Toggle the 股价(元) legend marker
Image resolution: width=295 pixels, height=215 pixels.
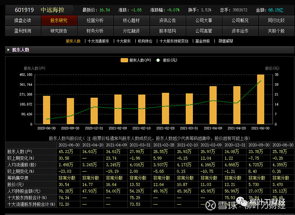158,60
